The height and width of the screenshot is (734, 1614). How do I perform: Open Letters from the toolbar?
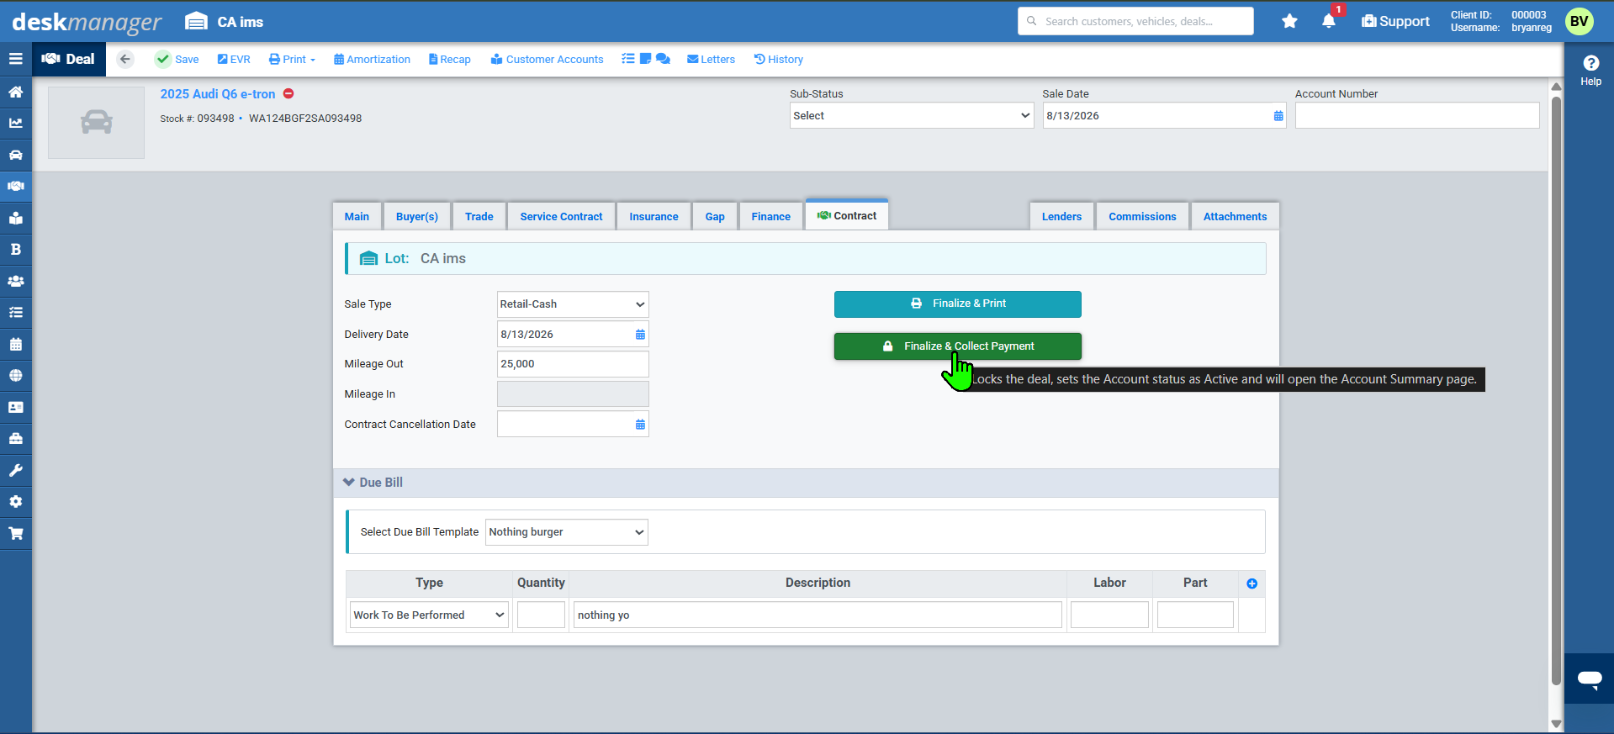point(711,59)
